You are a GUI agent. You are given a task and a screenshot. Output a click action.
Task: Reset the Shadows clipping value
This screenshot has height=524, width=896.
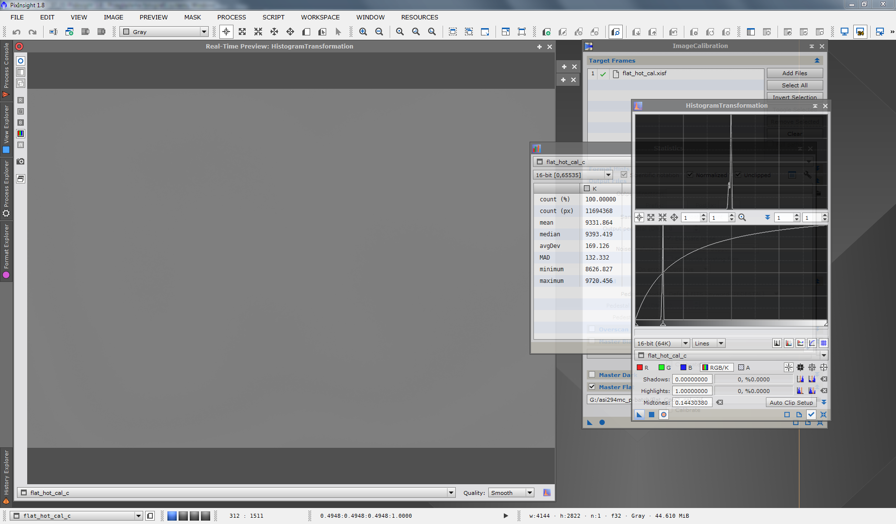point(824,379)
